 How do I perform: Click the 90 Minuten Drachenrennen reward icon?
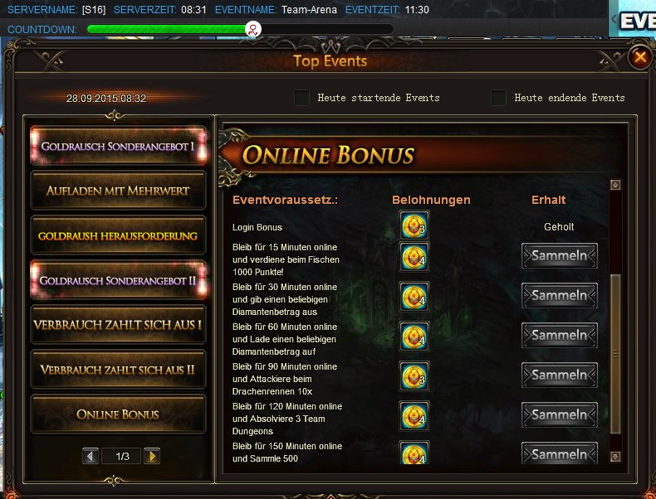tap(414, 375)
